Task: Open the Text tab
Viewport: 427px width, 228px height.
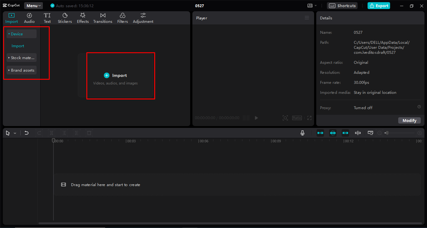Action: tap(47, 18)
